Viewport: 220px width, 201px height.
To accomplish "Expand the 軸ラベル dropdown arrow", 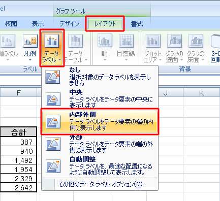I will (x=8, y=59).
